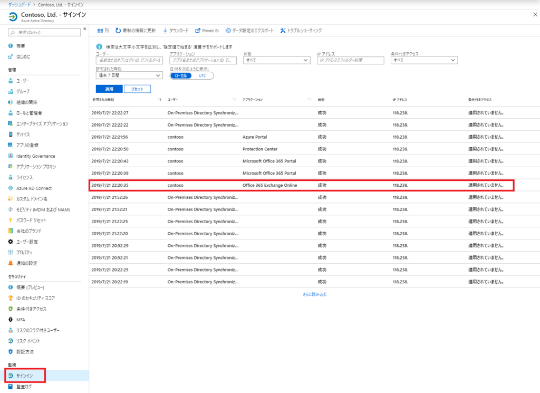Image resolution: width=540 pixels, height=393 pixels.
Task: Close the サインイン blade
Action: 535,14
